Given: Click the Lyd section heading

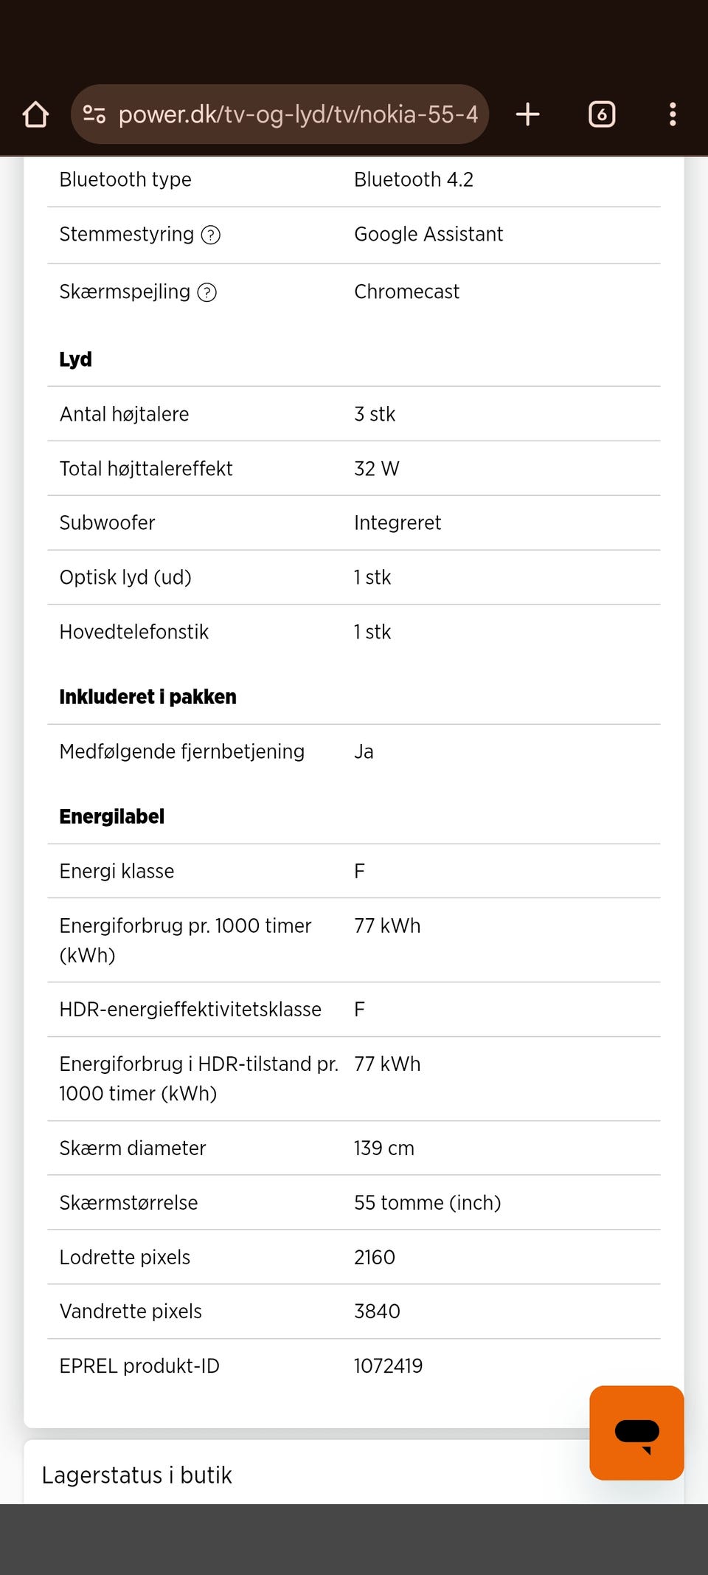Looking at the screenshot, I should tap(76, 359).
